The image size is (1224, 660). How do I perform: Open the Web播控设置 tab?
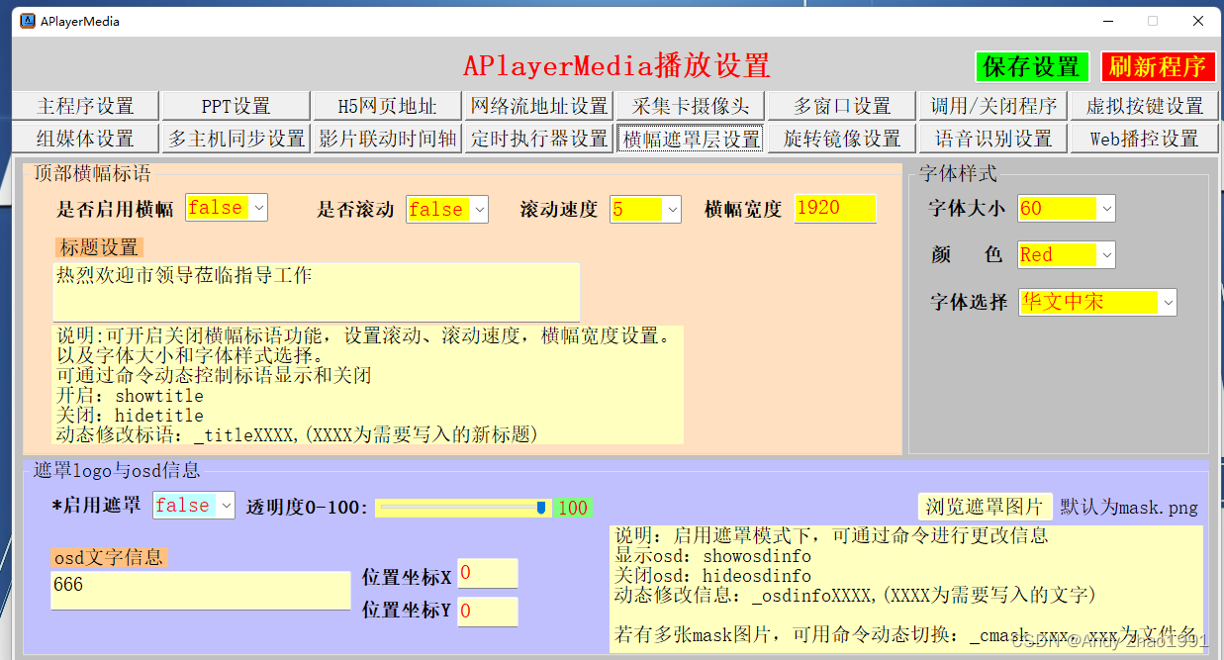click(1145, 139)
